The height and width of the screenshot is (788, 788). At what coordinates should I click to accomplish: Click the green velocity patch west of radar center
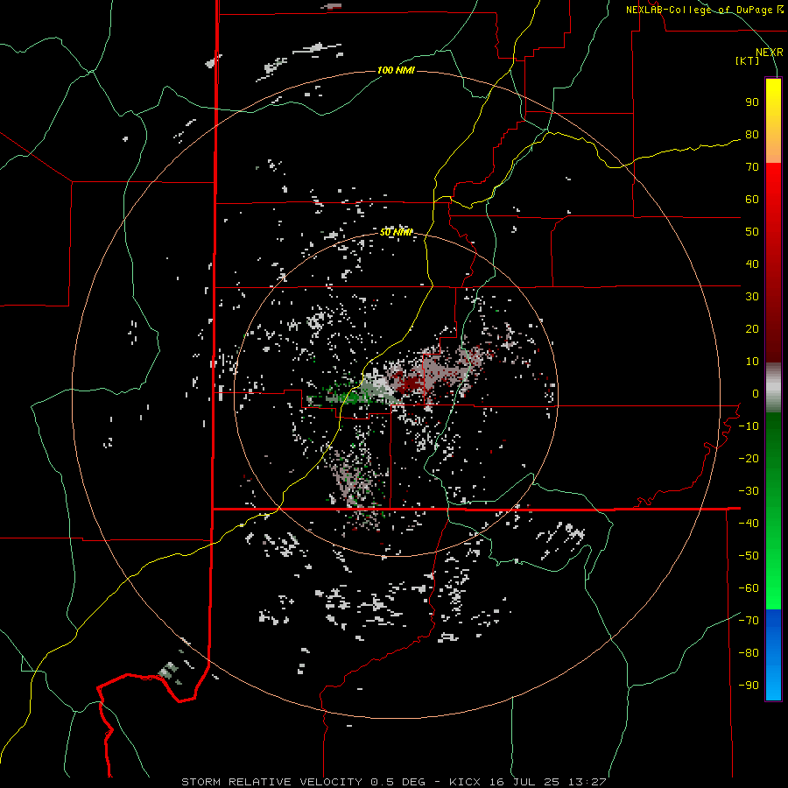click(x=348, y=397)
